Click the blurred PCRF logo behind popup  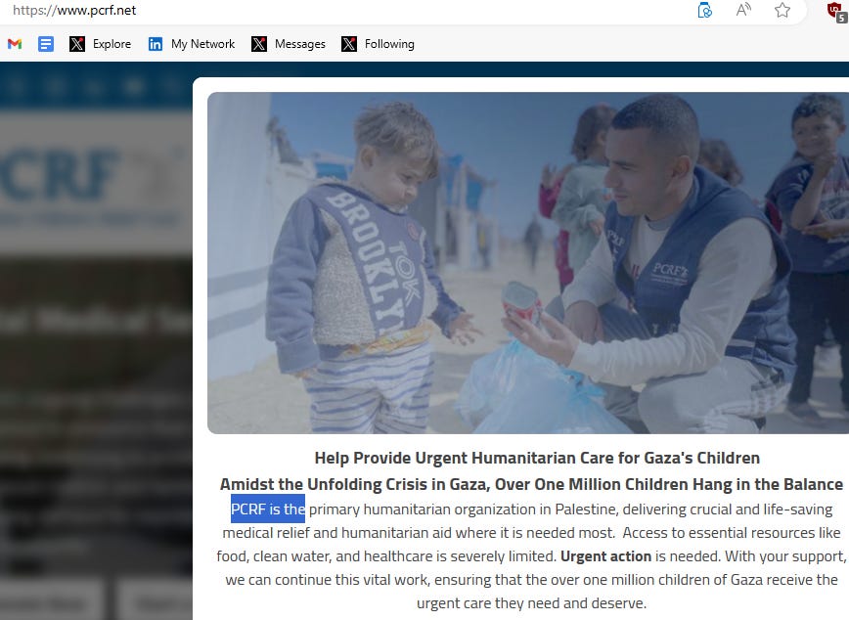[x=60, y=174]
